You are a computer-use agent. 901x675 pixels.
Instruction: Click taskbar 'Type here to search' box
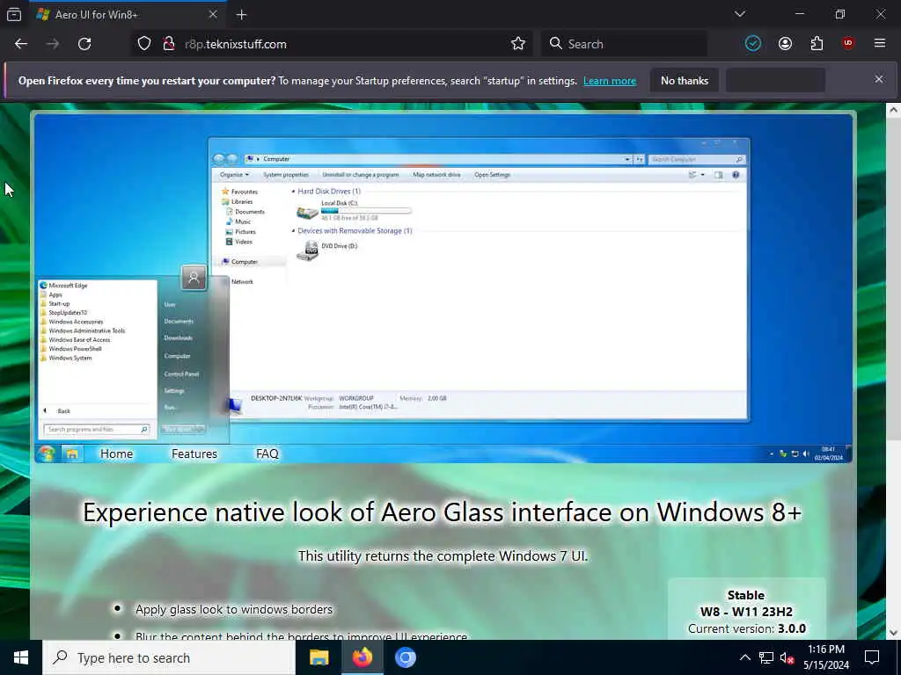coord(168,657)
